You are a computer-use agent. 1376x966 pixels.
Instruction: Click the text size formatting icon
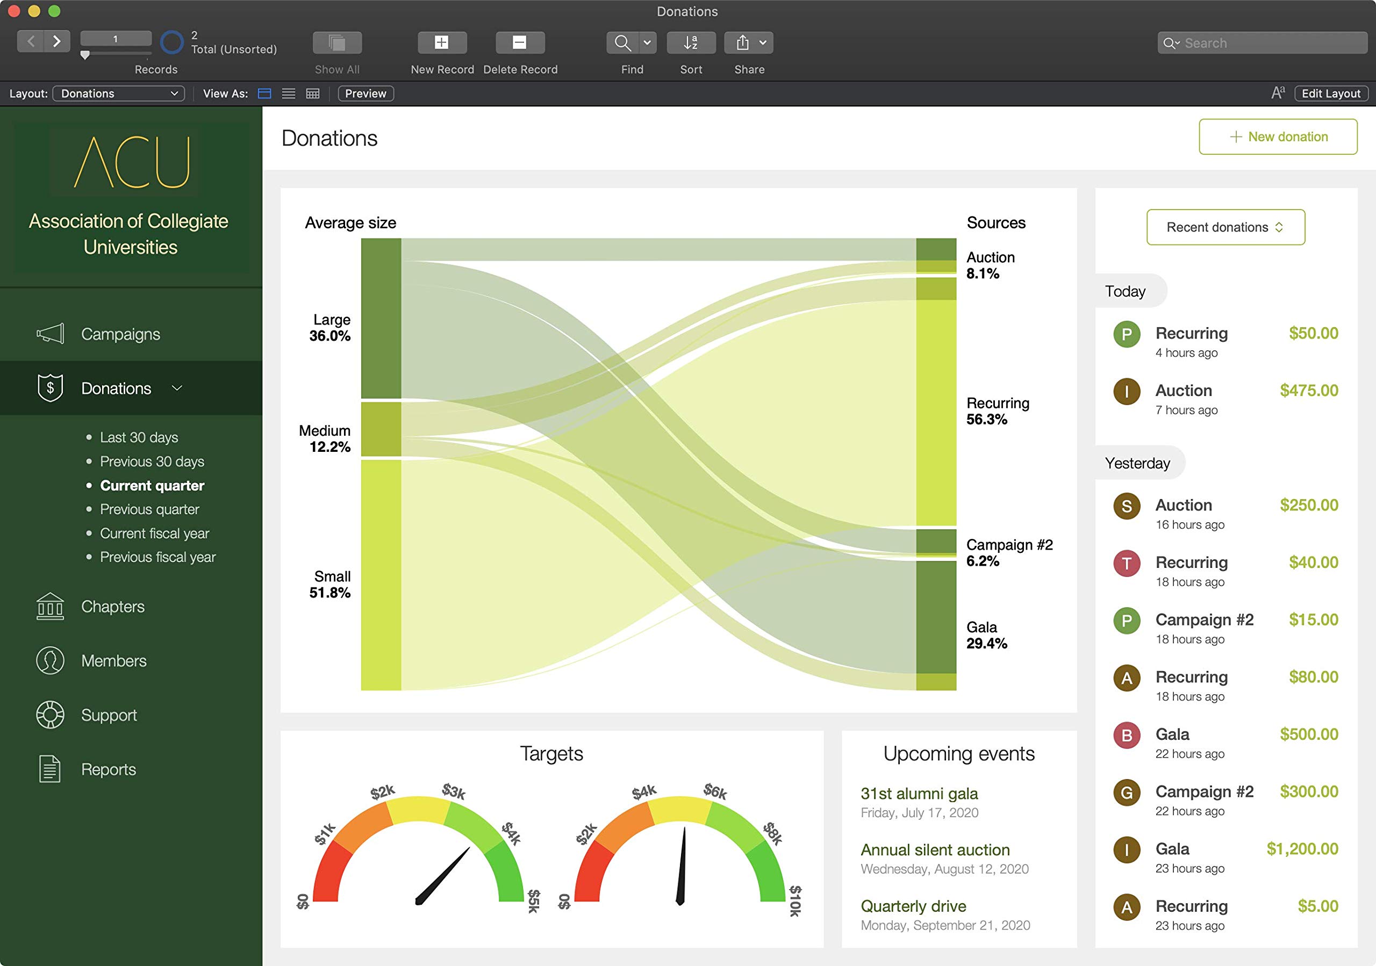coord(1278,93)
